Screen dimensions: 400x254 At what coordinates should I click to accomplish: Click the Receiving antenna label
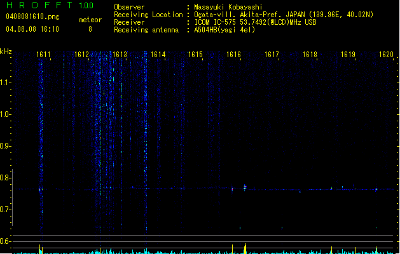(x=146, y=30)
